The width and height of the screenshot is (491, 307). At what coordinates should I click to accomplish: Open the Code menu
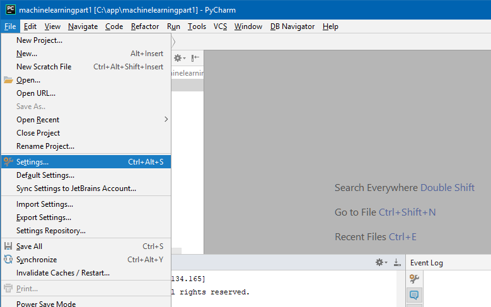(114, 26)
